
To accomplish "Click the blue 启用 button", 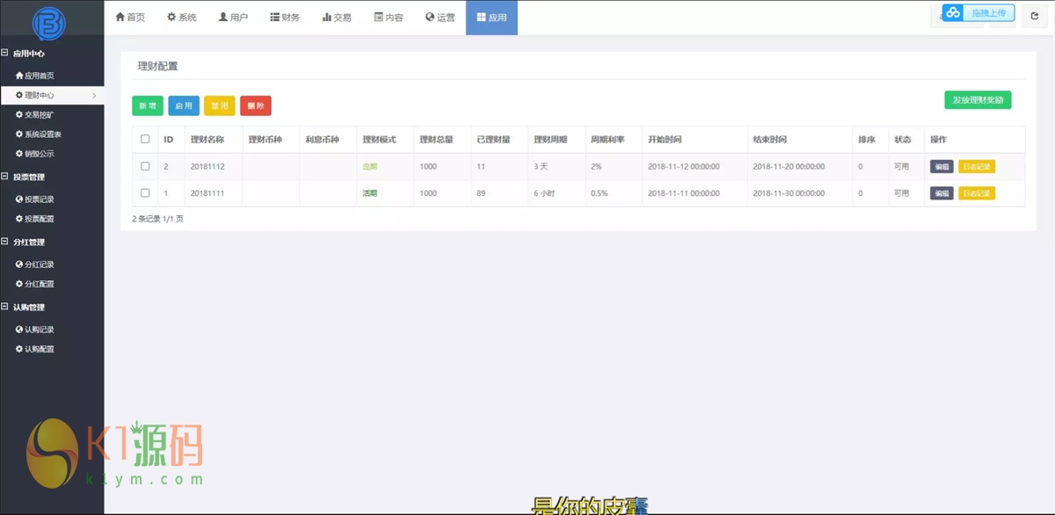I will pos(184,105).
